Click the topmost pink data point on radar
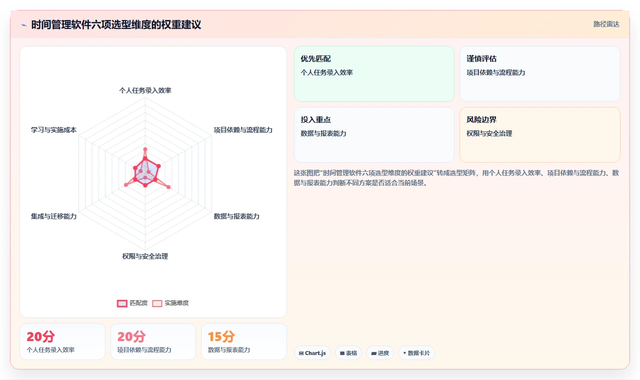This screenshot has height=380, width=640. (x=145, y=149)
